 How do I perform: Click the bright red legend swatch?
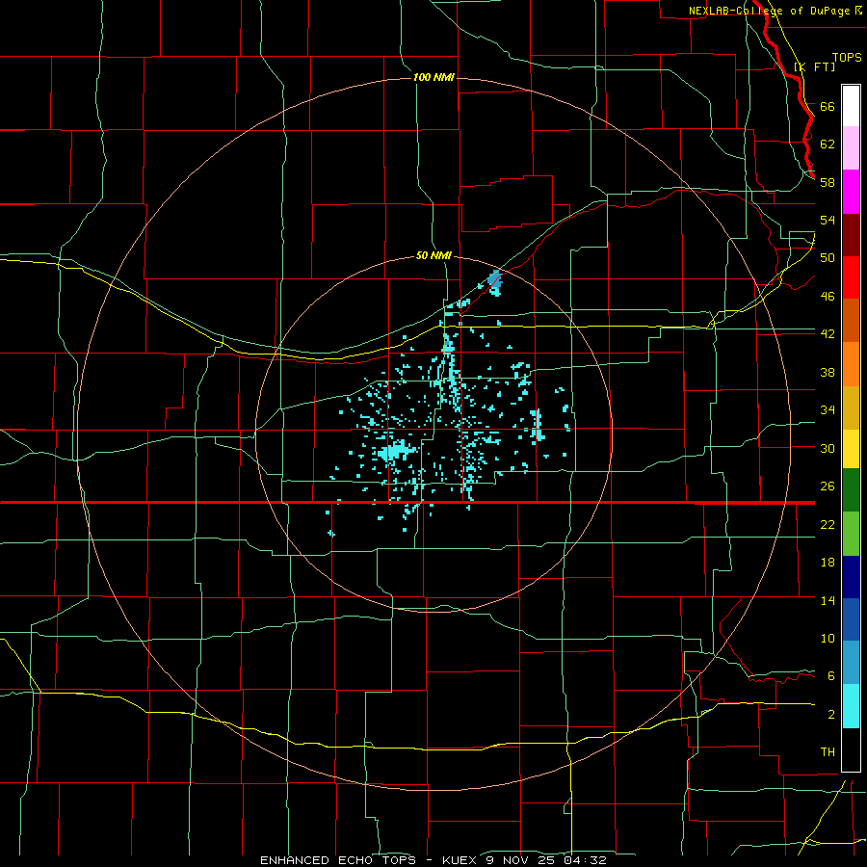851,277
